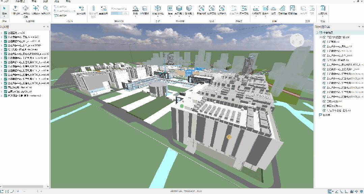Click the point-to-point ruler measure icon

[256, 8]
